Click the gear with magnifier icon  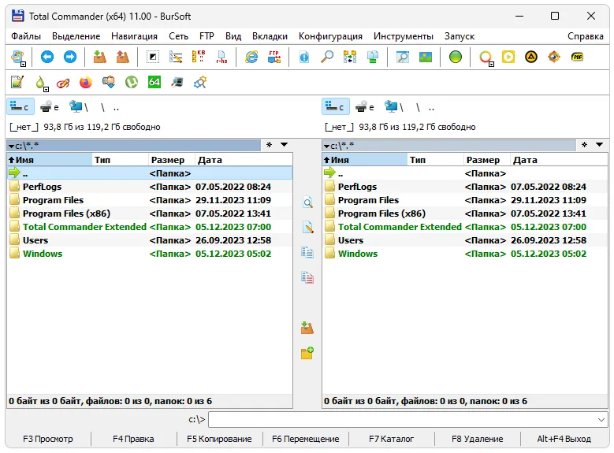point(200,82)
